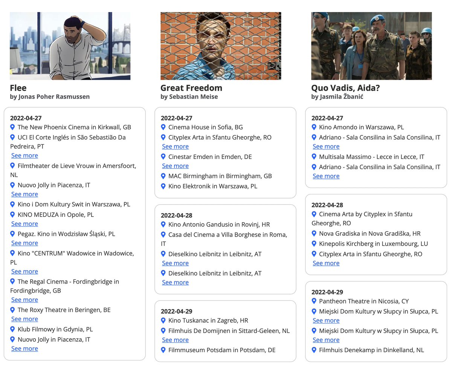Click the text "Pantheon Theatre in Nicosia, CY"
This screenshot has width=452, height=365.
(x=364, y=301)
